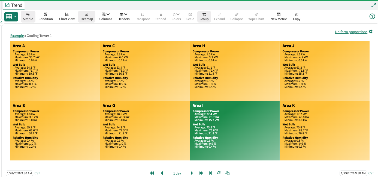Select the Trend tab
Viewport: 378px width, 177px height.
coord(14,5)
